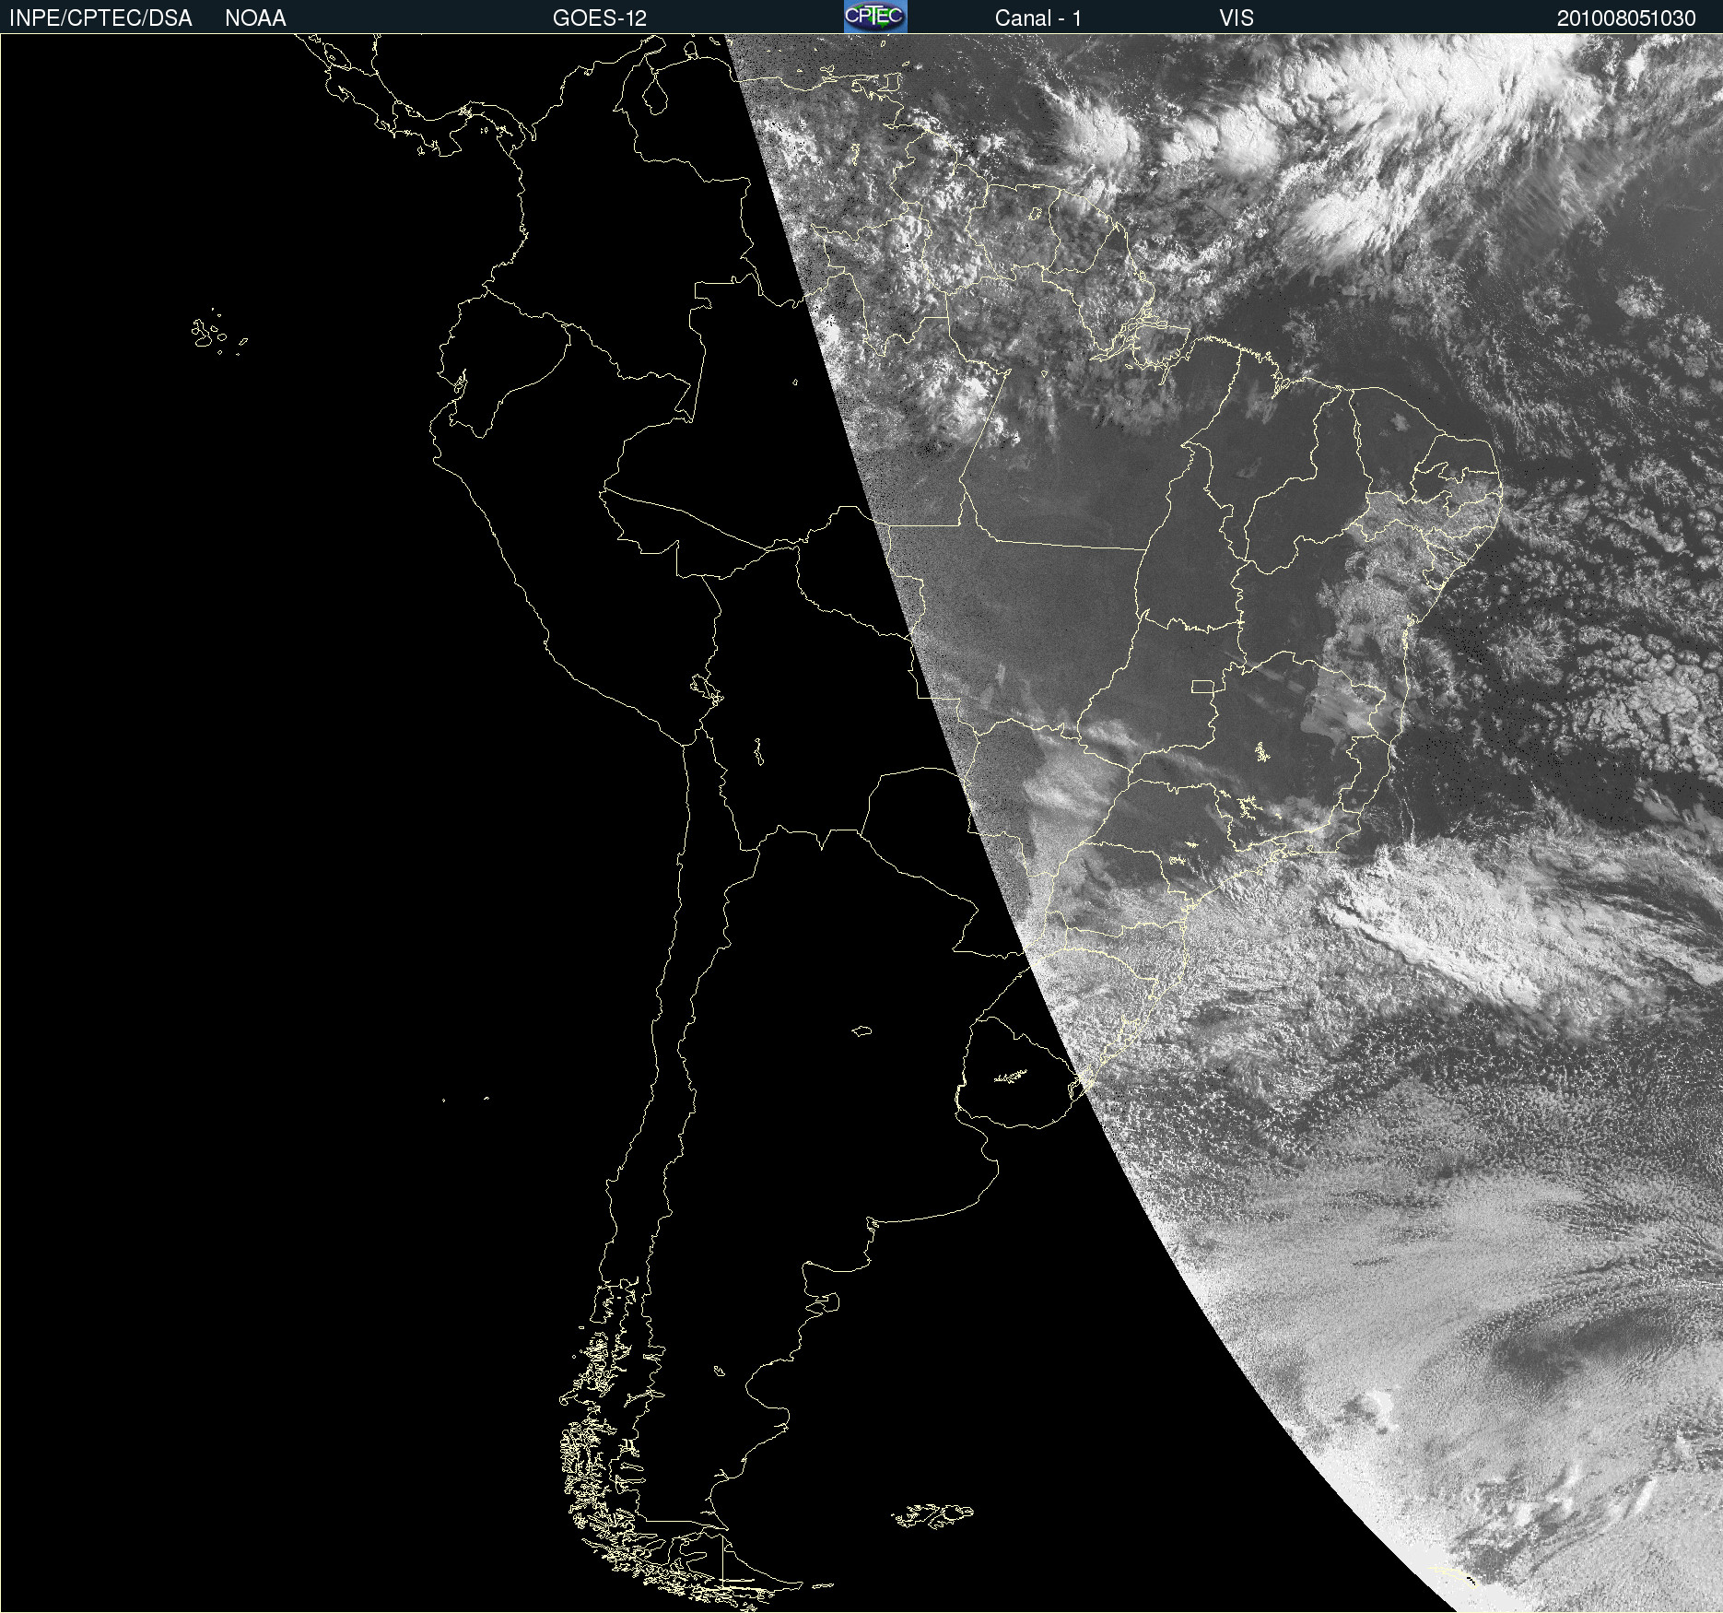Click the CPTEC logo in the header
This screenshot has width=1723, height=1613.
pos(875,17)
